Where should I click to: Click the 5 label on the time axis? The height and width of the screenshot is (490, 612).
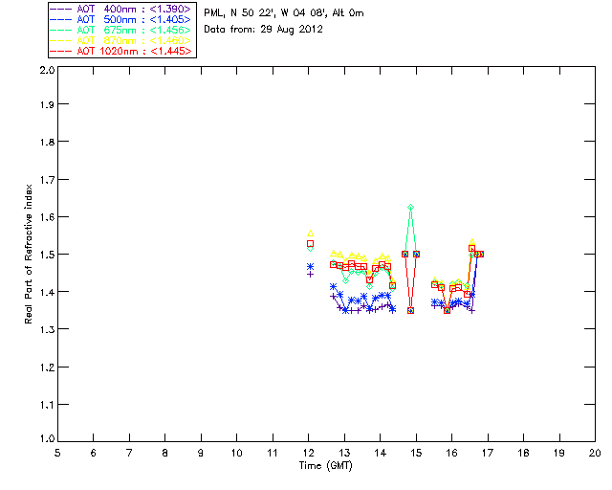tap(57, 453)
